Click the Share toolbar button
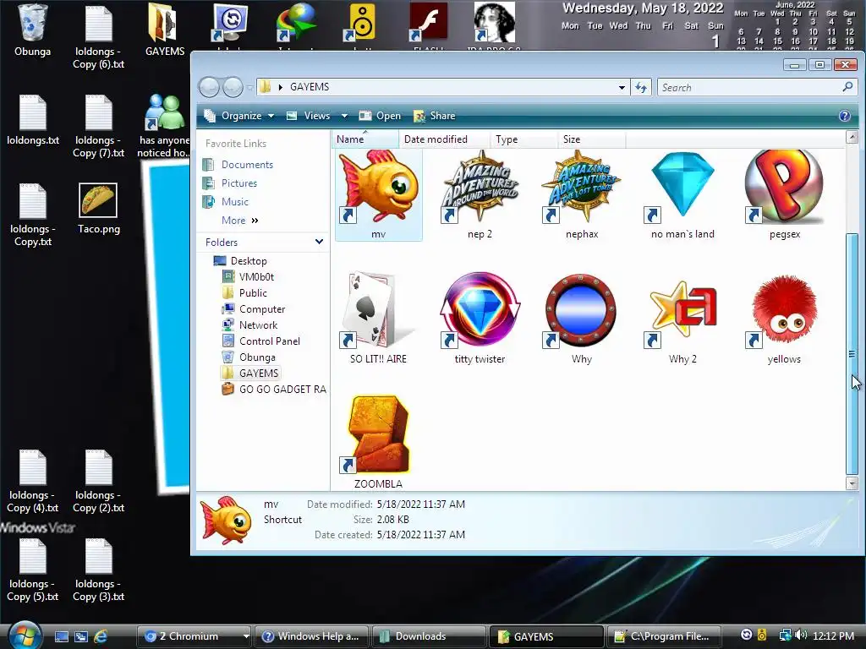The width and height of the screenshot is (866, 649). point(435,116)
